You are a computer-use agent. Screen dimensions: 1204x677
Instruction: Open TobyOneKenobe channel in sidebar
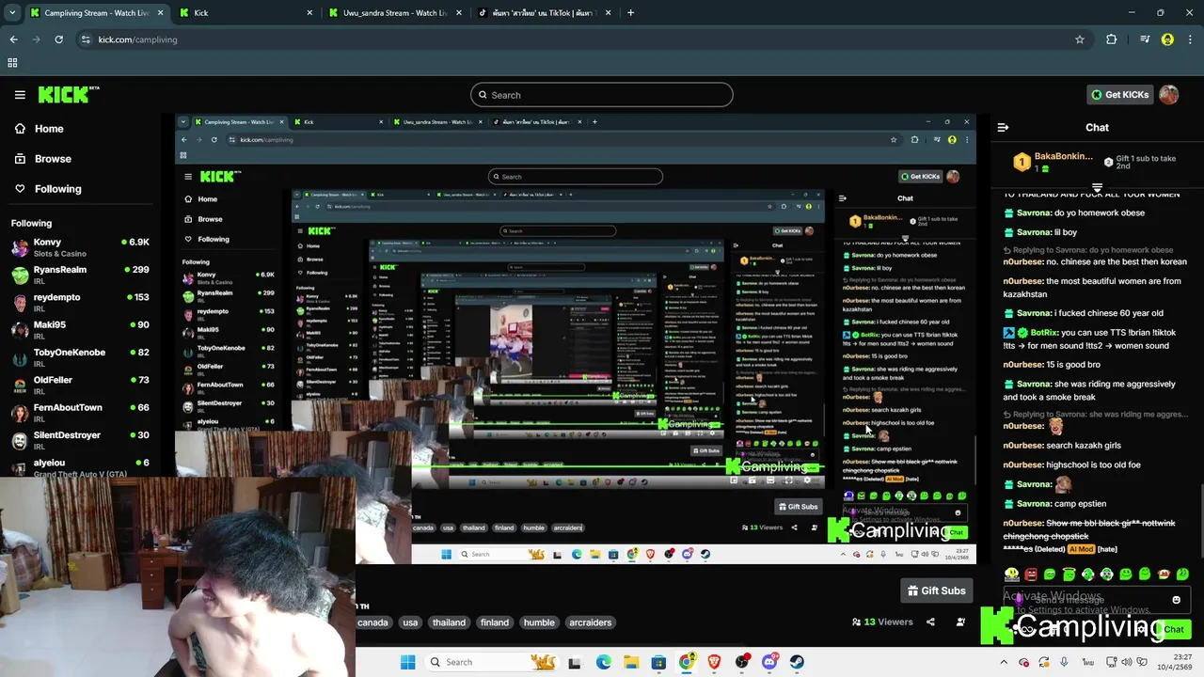81,357
